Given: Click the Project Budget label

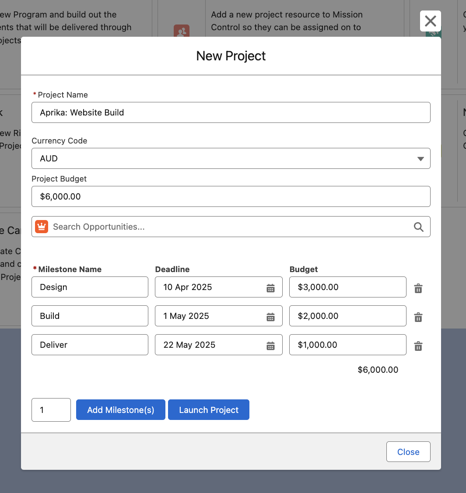Looking at the screenshot, I should [59, 179].
